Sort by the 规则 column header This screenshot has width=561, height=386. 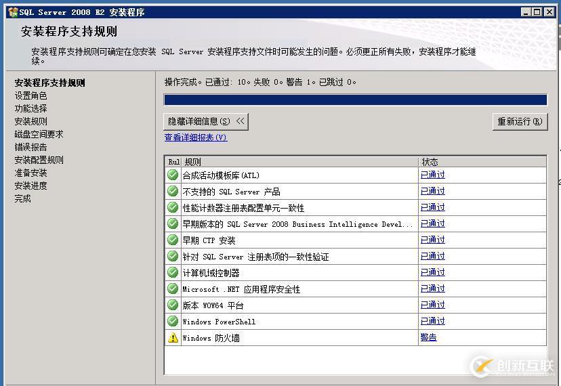(x=300, y=162)
